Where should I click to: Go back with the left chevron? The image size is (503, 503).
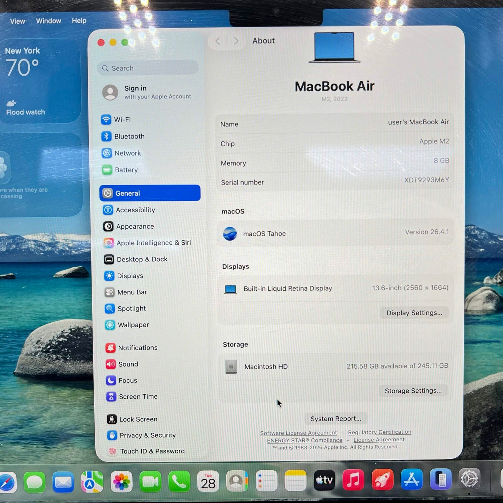[218, 41]
